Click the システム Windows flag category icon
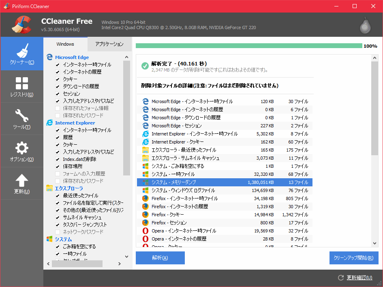This screenshot has width=383, height=287. [49, 239]
